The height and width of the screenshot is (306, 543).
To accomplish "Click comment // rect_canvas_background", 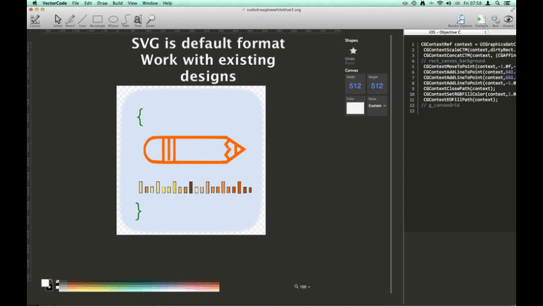I will click(453, 61).
